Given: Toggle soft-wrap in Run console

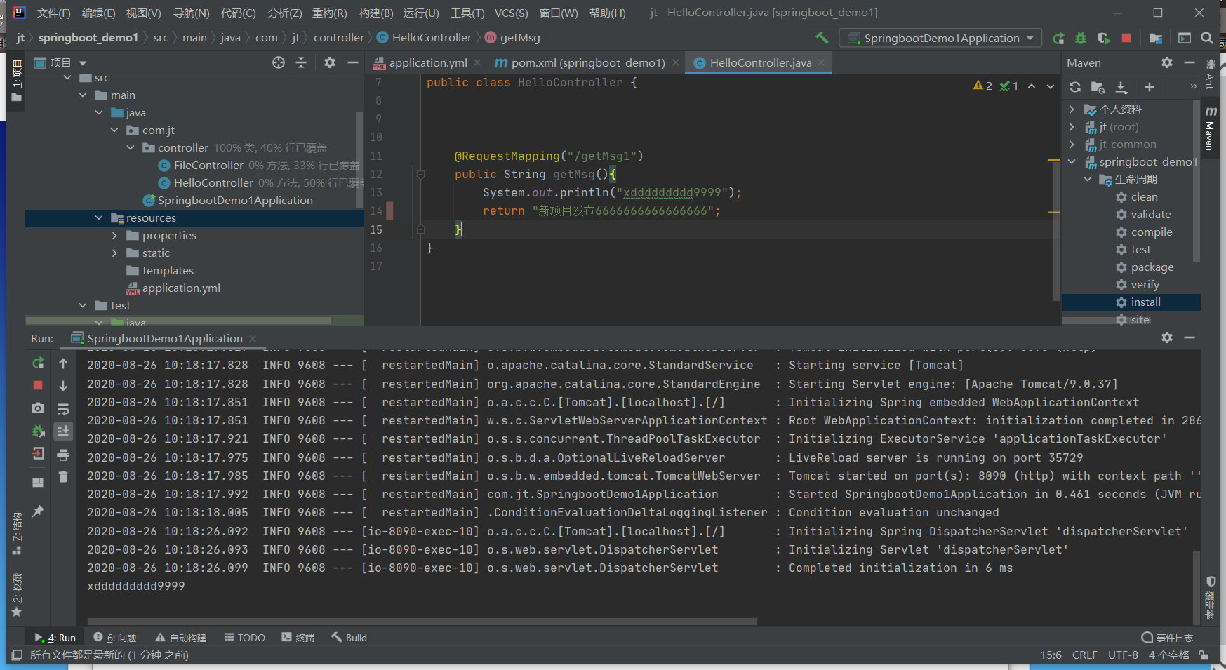Looking at the screenshot, I should [63, 408].
